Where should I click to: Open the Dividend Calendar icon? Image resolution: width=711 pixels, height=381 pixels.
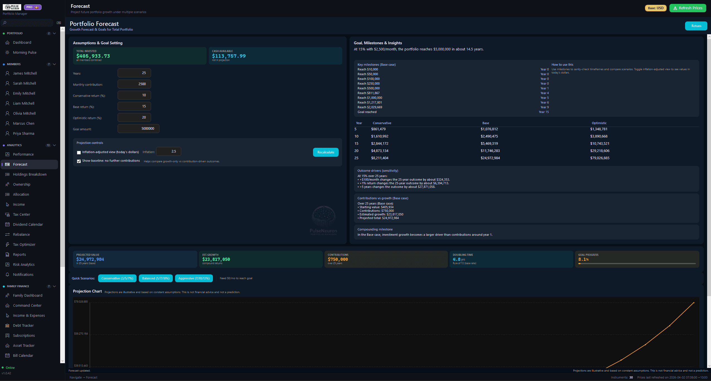pos(8,225)
